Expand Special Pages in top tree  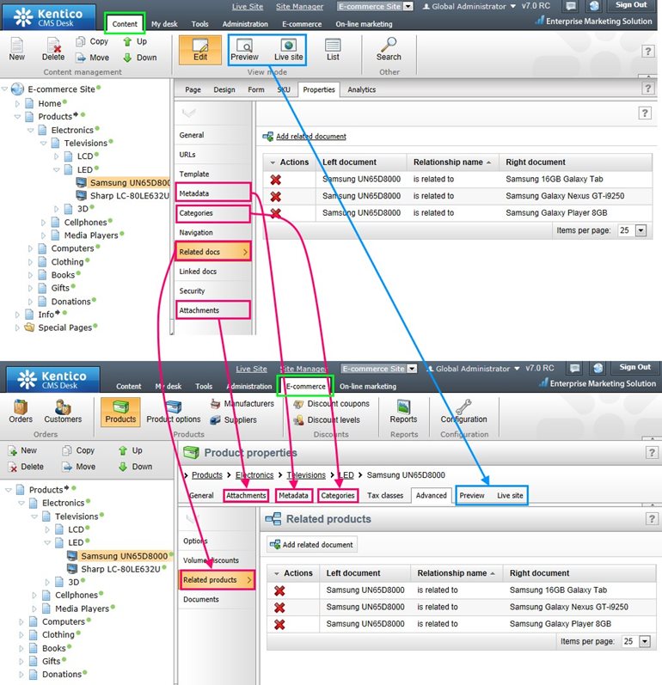(x=17, y=327)
